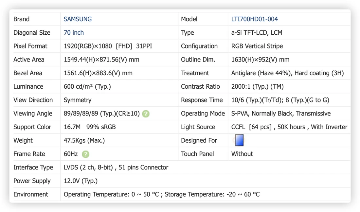Image resolution: width=360 pixels, height=212 pixels.
Task: Click the Touch Panel Without value
Action: 242,154
